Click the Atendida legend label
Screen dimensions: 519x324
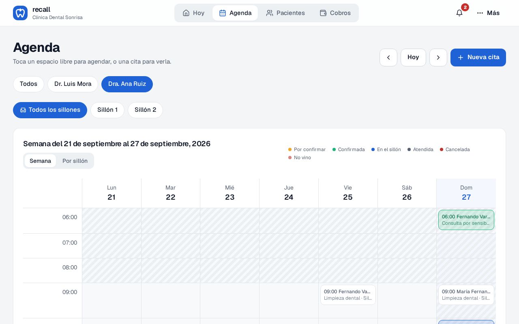(x=423, y=149)
